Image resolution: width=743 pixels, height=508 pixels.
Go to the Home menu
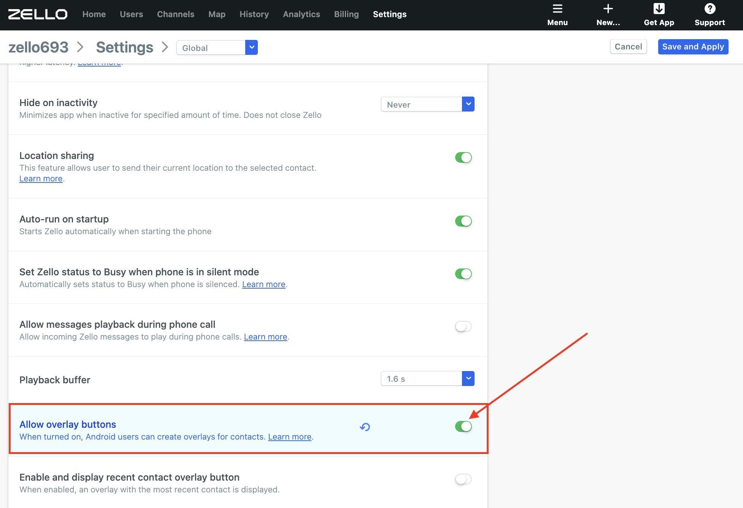coord(94,14)
